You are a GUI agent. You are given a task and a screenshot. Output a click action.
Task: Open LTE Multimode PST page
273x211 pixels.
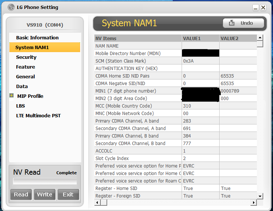38,116
